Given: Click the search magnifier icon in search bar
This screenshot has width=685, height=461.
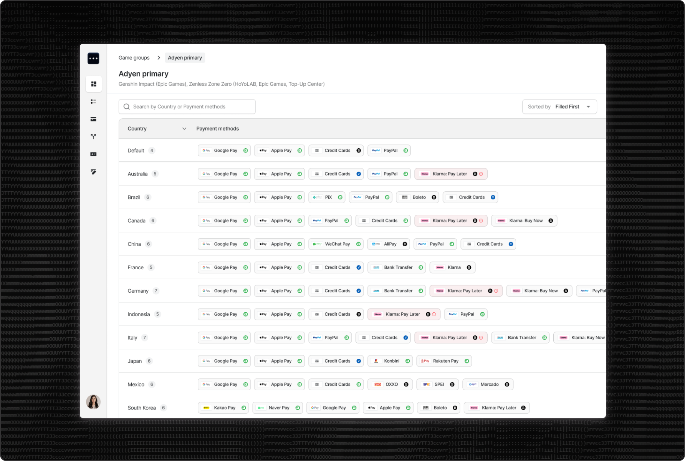Looking at the screenshot, I should click(127, 106).
